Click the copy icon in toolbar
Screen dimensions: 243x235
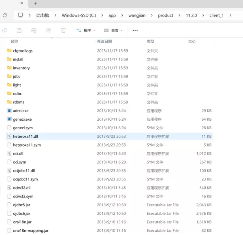(x=5, y=30)
